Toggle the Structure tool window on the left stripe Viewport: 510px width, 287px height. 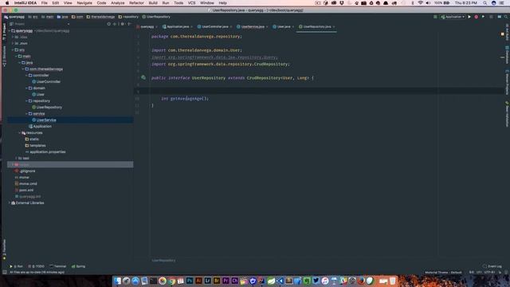4,57
